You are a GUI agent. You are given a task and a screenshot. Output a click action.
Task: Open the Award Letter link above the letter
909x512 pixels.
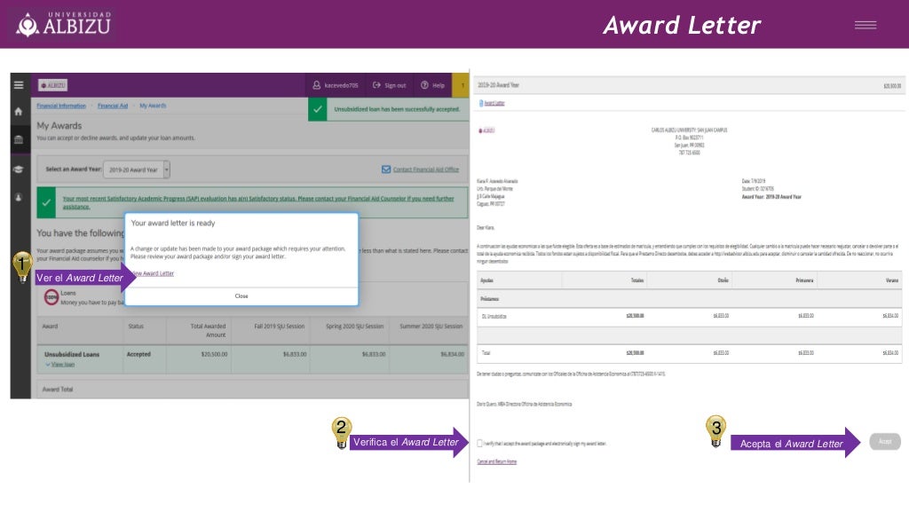494,103
